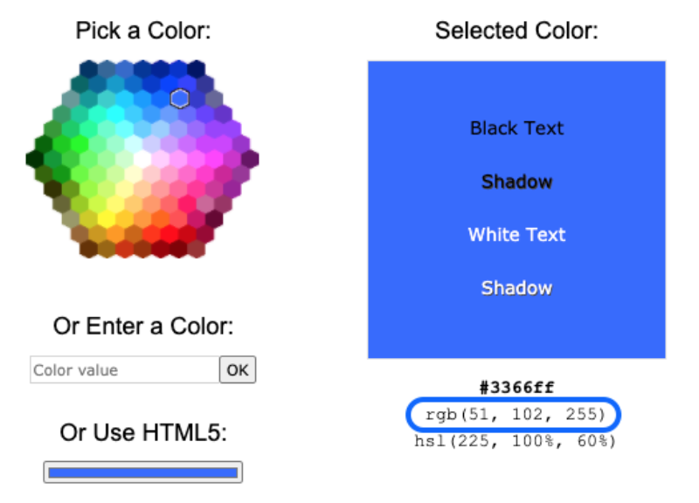Select the magenta hexagon on right side
This screenshot has height=503, width=699.
coord(214,159)
